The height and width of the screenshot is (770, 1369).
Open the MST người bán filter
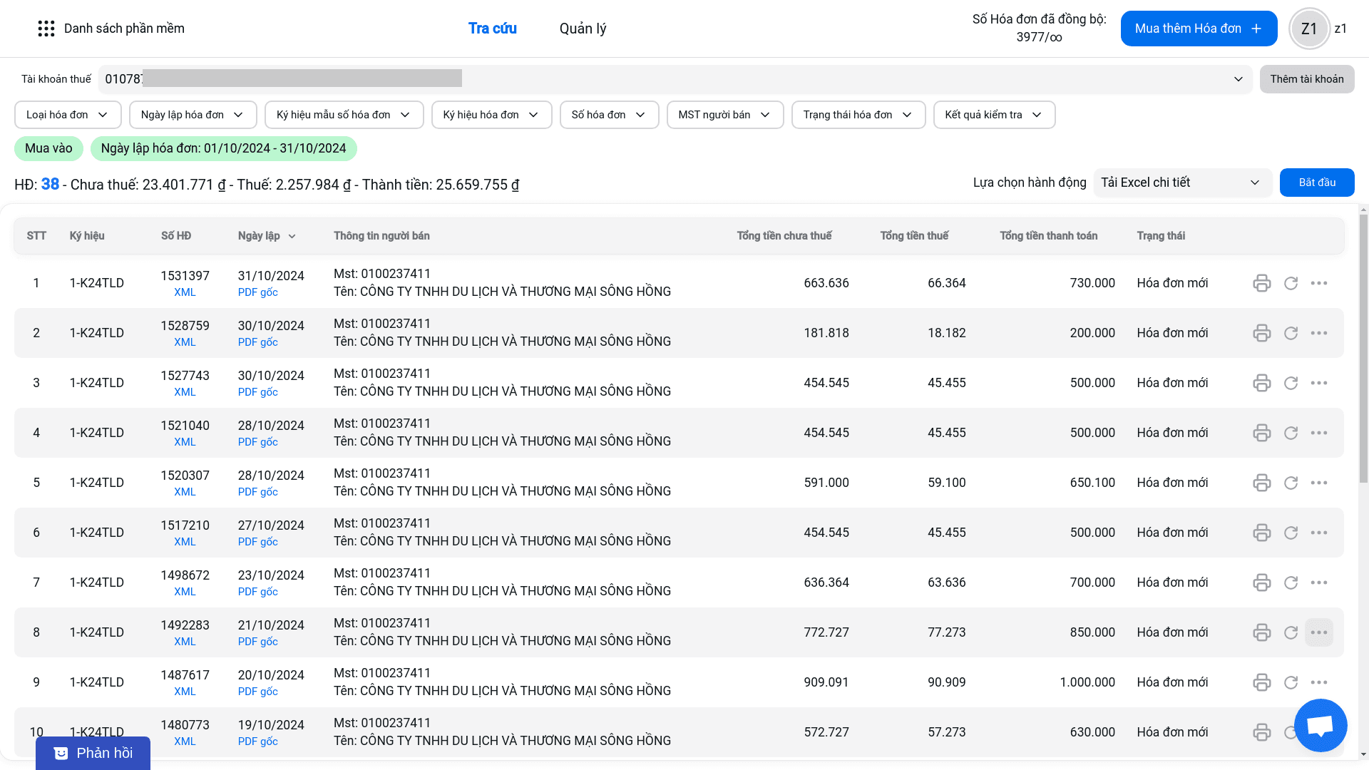click(x=725, y=115)
